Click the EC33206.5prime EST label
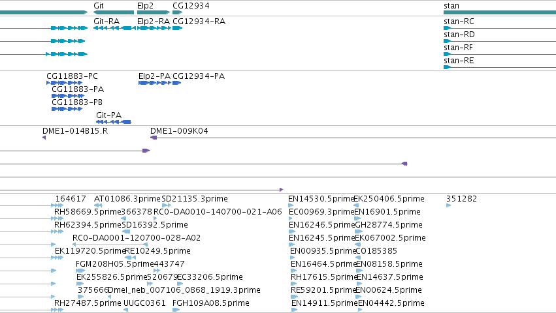This screenshot has height=313, width=556. (x=210, y=277)
